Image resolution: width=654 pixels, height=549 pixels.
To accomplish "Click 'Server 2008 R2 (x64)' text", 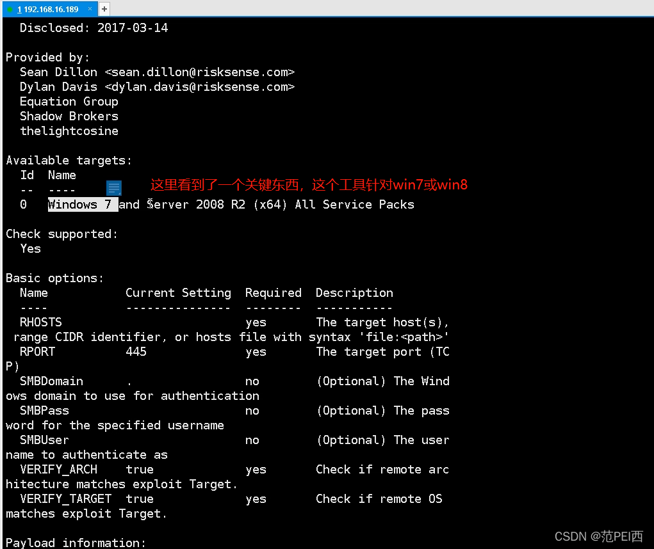I will (x=217, y=205).
